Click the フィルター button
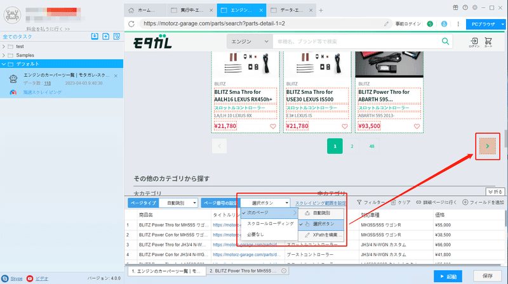Screen dimensions: 508x284 click(x=371, y=202)
